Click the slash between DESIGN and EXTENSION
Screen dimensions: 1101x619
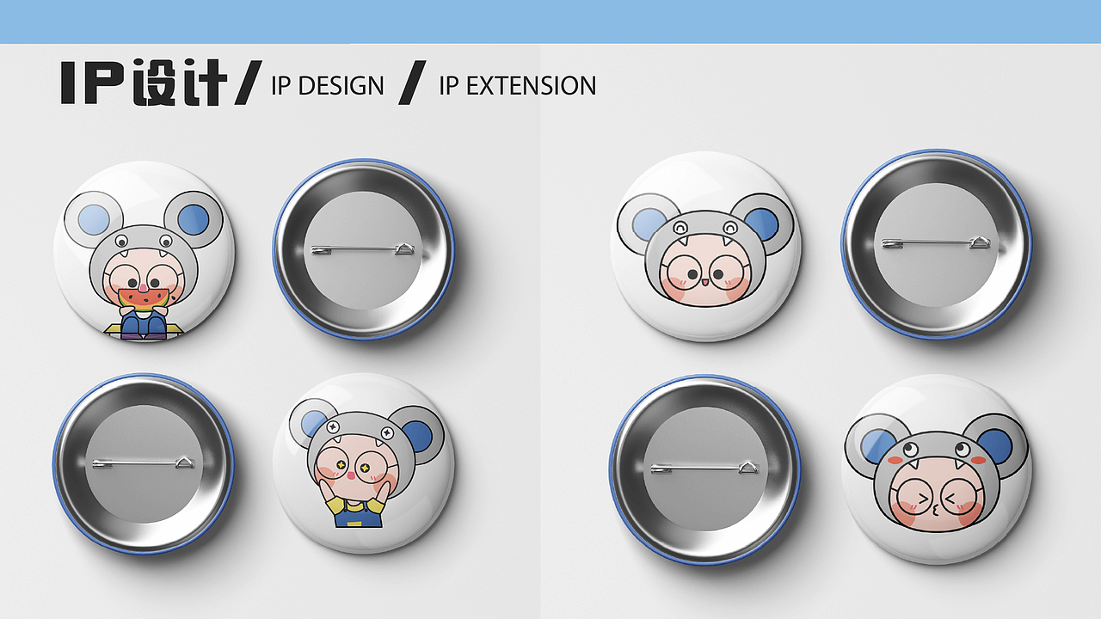[412, 84]
